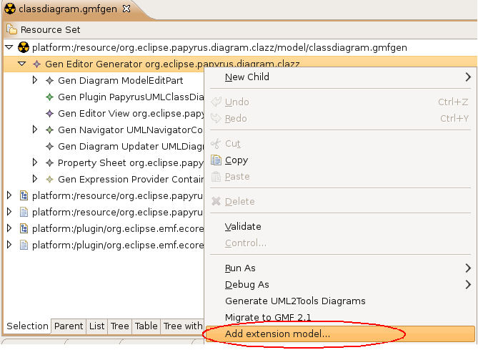Expand the last platform:/plugin/org.eclipse.emf.ecore node
478x350 pixels.
tap(9, 245)
